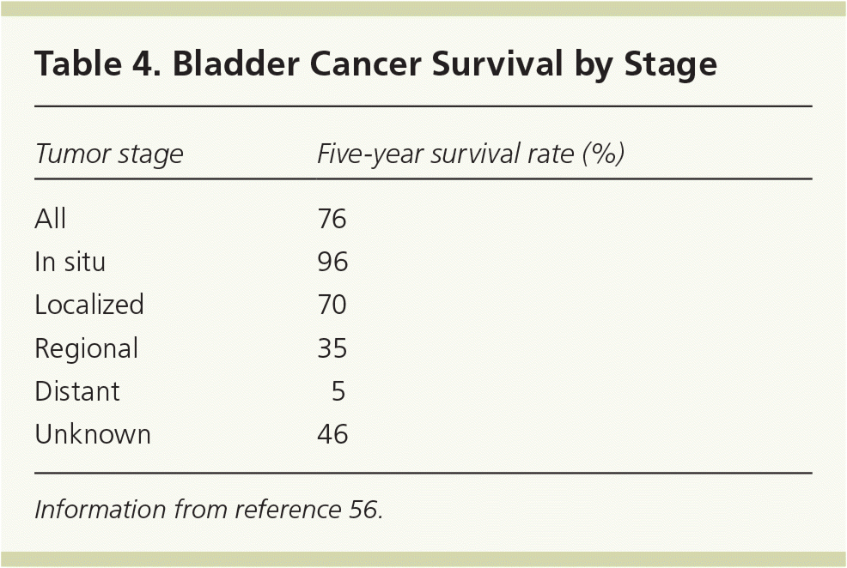Click the 'Information from reference 56' footnote
847x568 pixels.
208,510
